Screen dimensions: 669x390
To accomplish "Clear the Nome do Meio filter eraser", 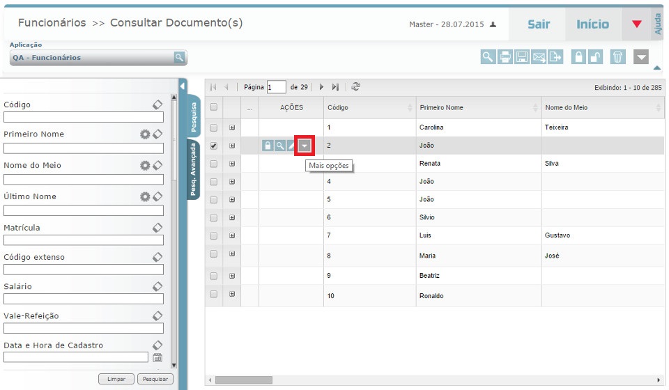I will pos(157,165).
